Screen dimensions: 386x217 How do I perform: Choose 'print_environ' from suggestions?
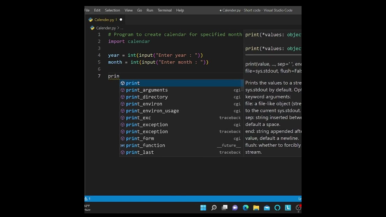coord(181,104)
